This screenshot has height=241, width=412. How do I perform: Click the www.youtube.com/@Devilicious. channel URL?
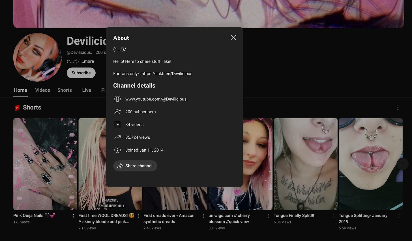point(156,99)
